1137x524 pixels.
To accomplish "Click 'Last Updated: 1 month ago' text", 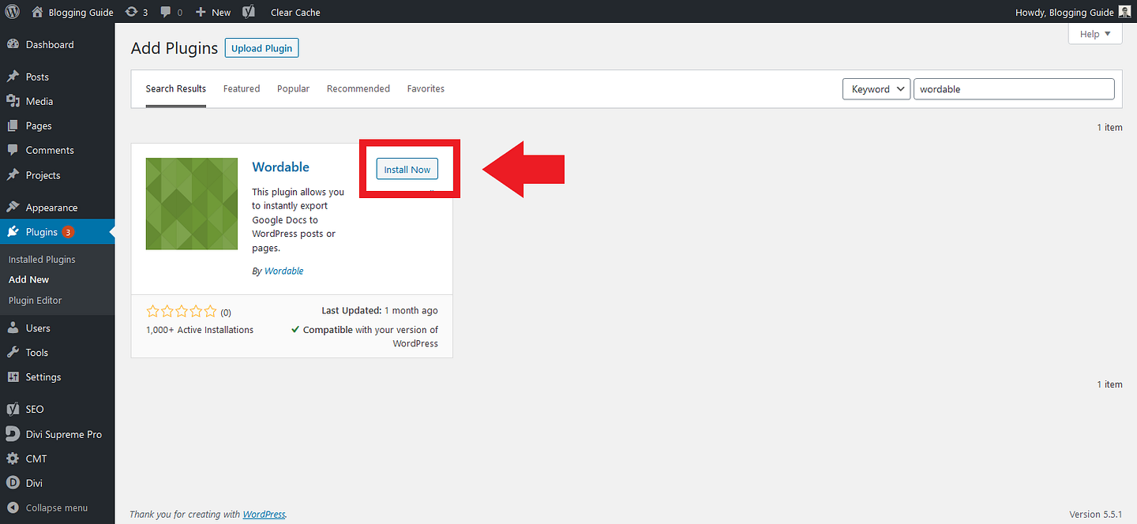I will point(380,311).
